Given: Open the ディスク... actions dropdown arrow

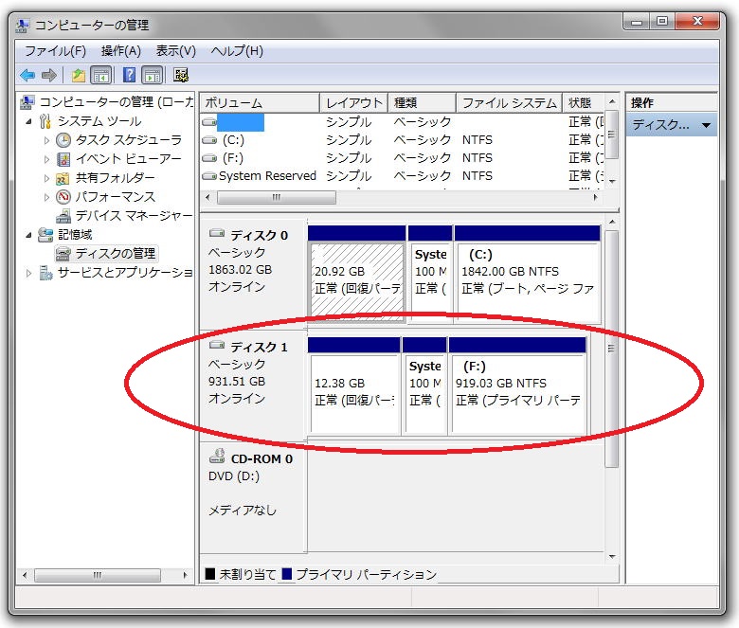Looking at the screenshot, I should click(x=706, y=125).
